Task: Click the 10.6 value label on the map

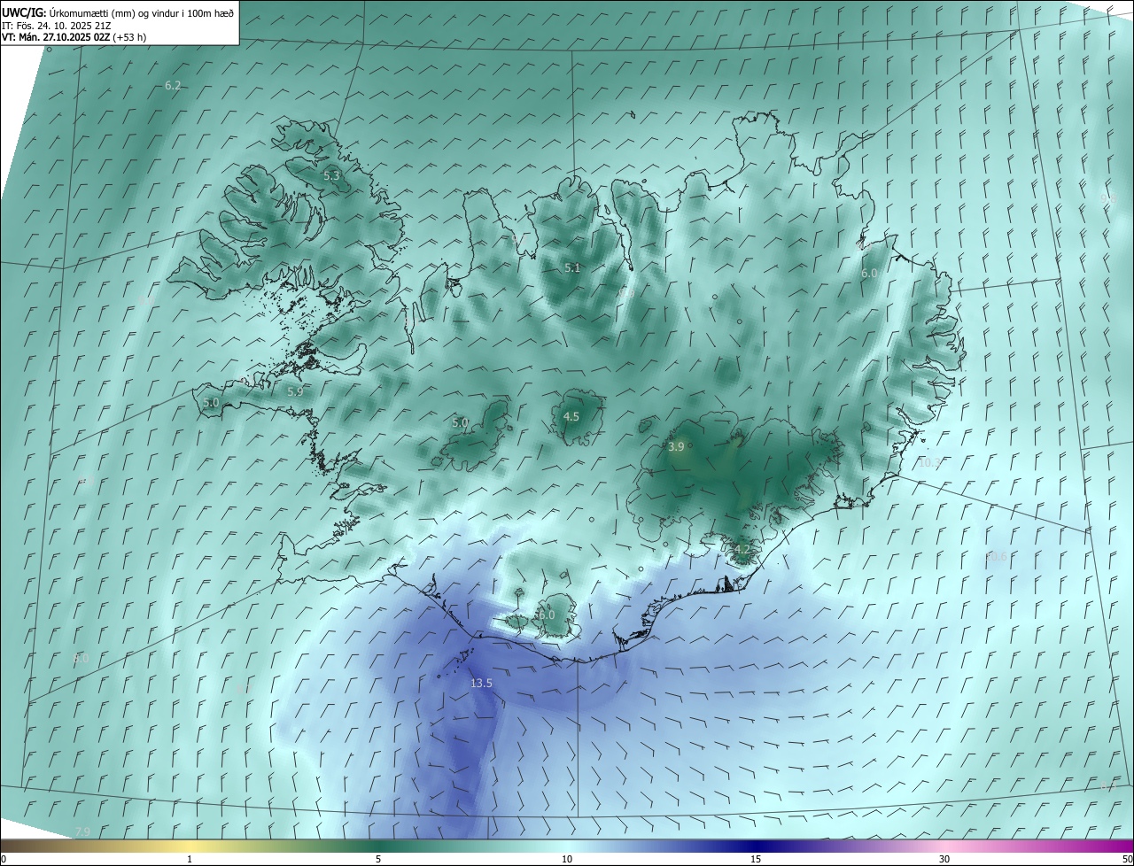Action: pos(997,556)
